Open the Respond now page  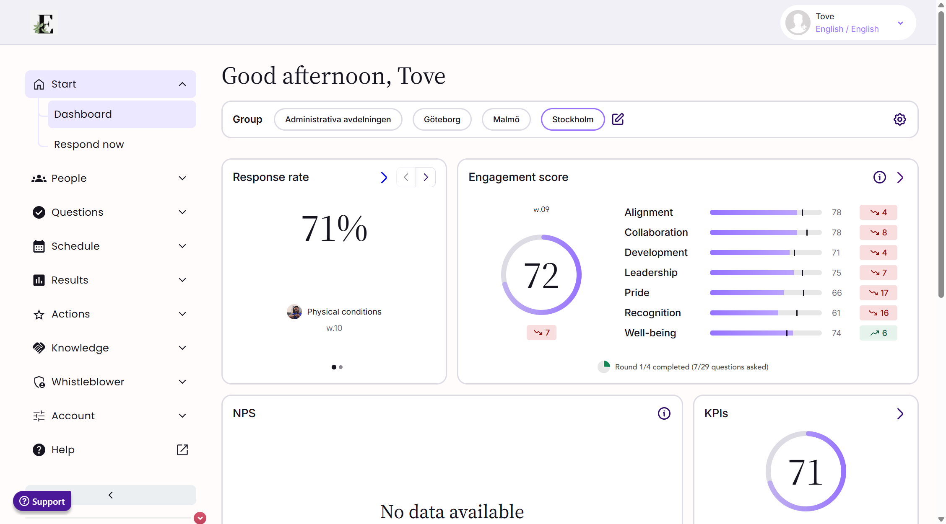(x=89, y=145)
